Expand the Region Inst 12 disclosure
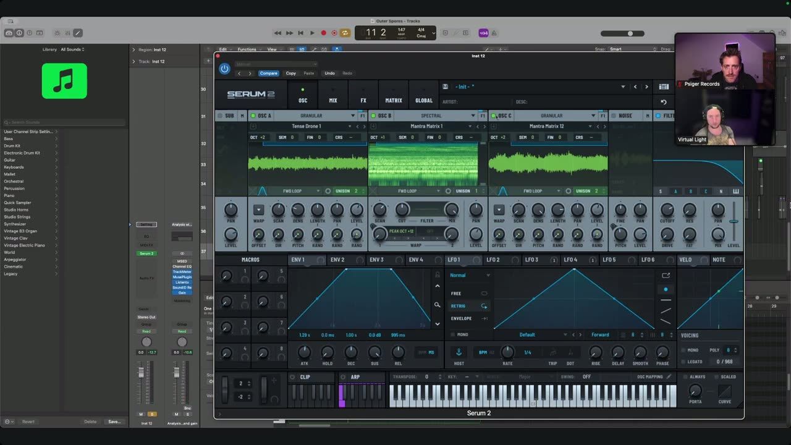 pos(133,49)
